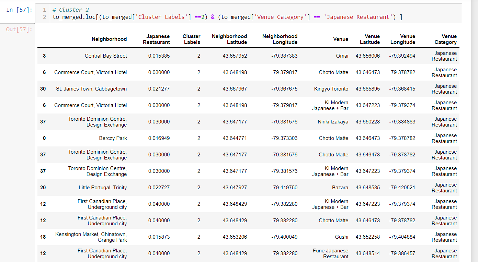Click the Berczy Park neighborhood cell

113,138
